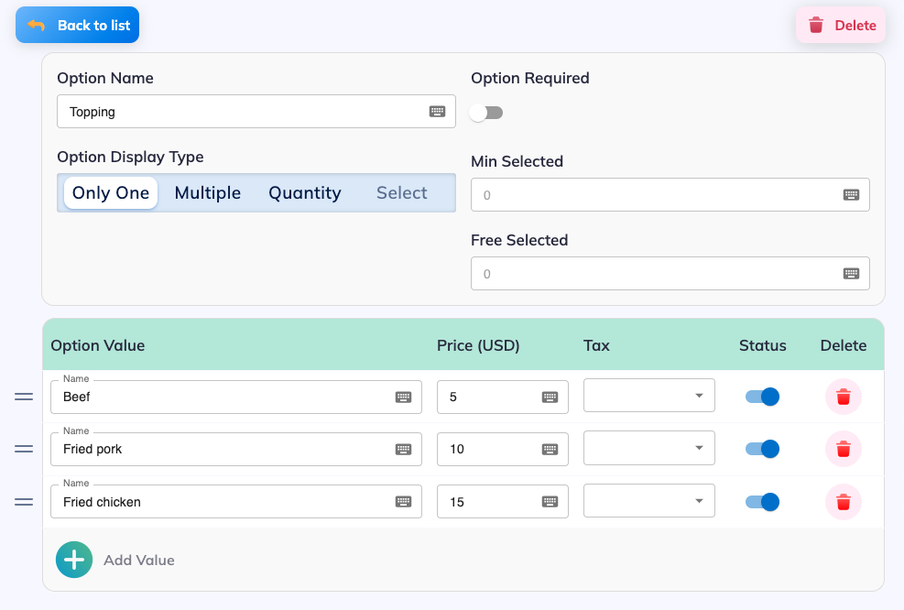Edit the Fried chicken name field
Image resolution: width=904 pixels, height=610 pixels.
pos(235,502)
